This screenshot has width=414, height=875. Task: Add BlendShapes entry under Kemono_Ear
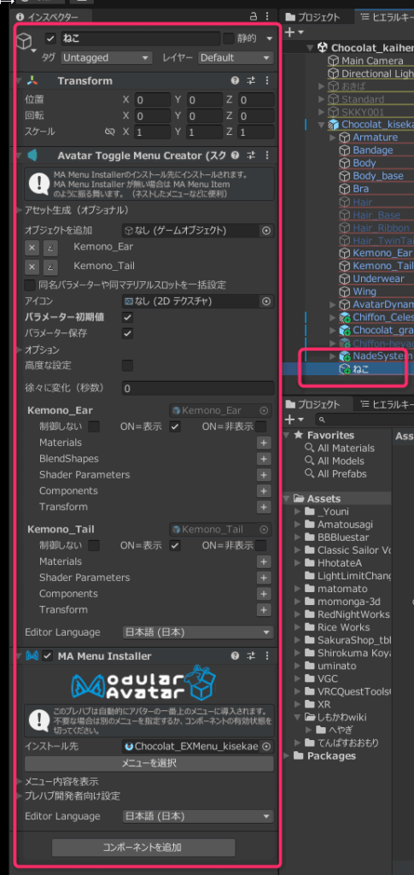click(264, 459)
